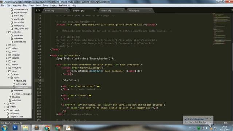Open the Help menu
The image size is (233, 131).
pos(74,5)
